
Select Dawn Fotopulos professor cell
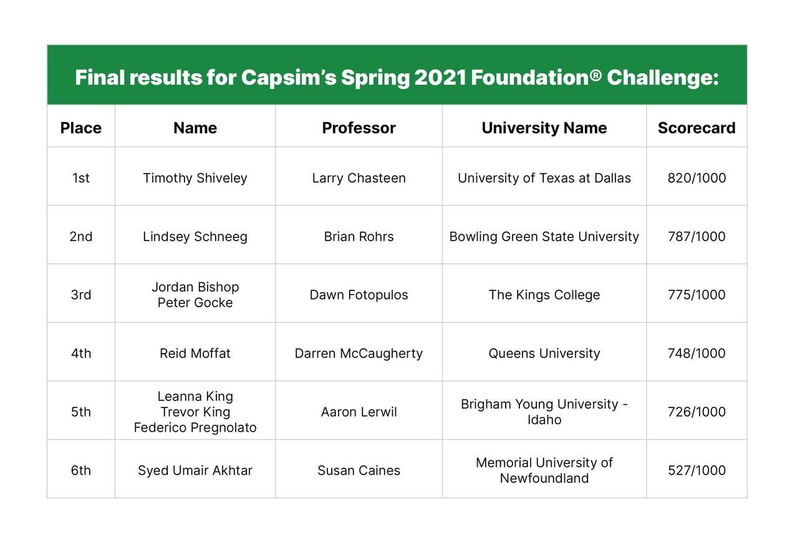click(359, 295)
